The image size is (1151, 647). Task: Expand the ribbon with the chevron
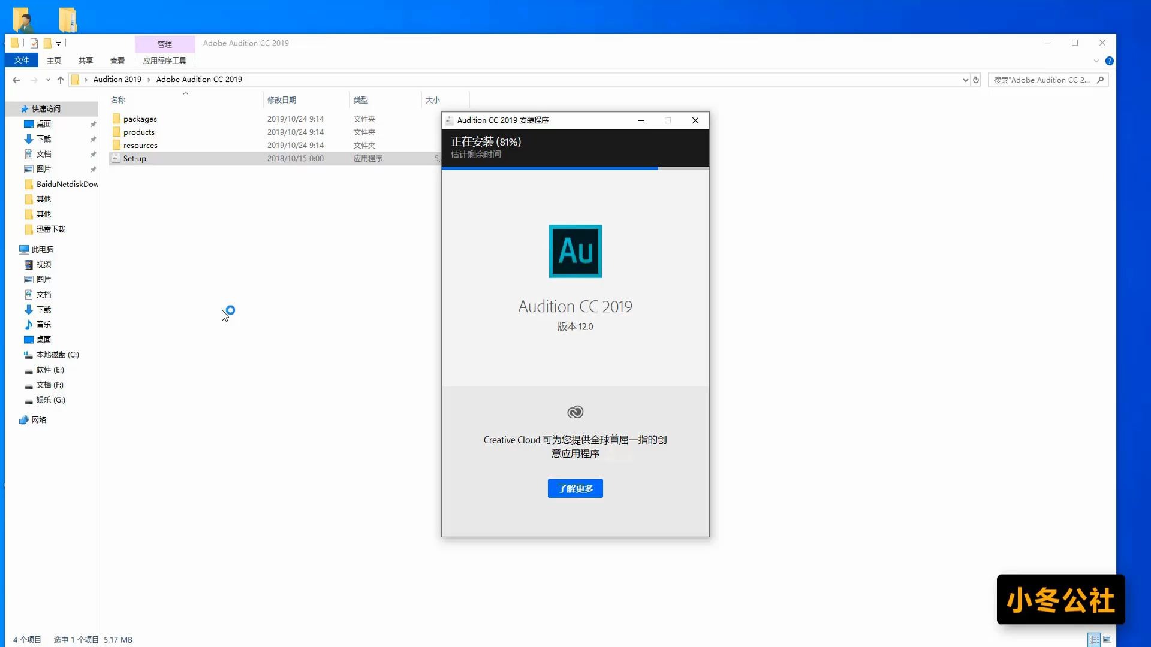point(1096,61)
